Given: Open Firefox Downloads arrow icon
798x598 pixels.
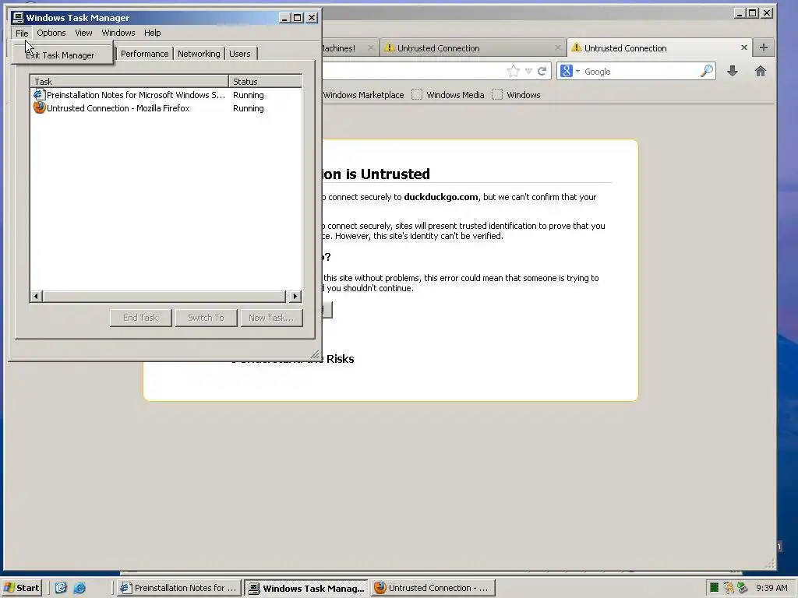Looking at the screenshot, I should pyautogui.click(x=733, y=71).
